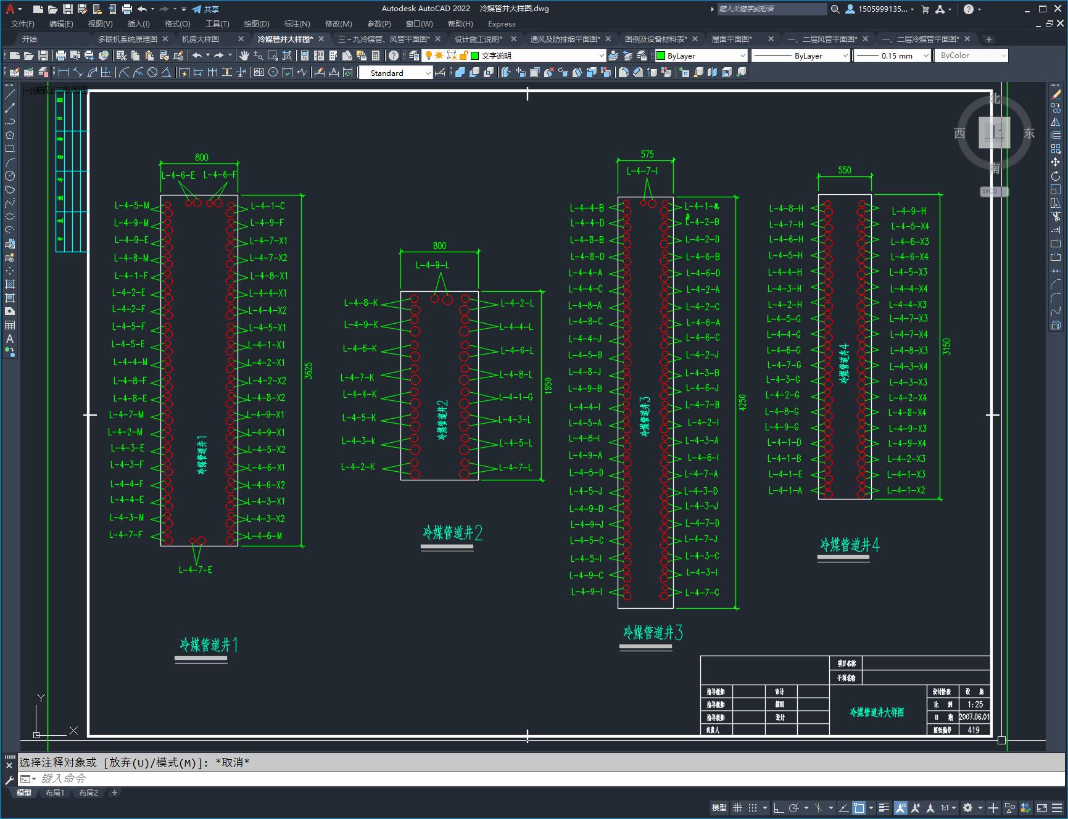This screenshot has width=1068, height=819.
Task: Click the search magnifier icon in title bar
Action: tap(835, 9)
